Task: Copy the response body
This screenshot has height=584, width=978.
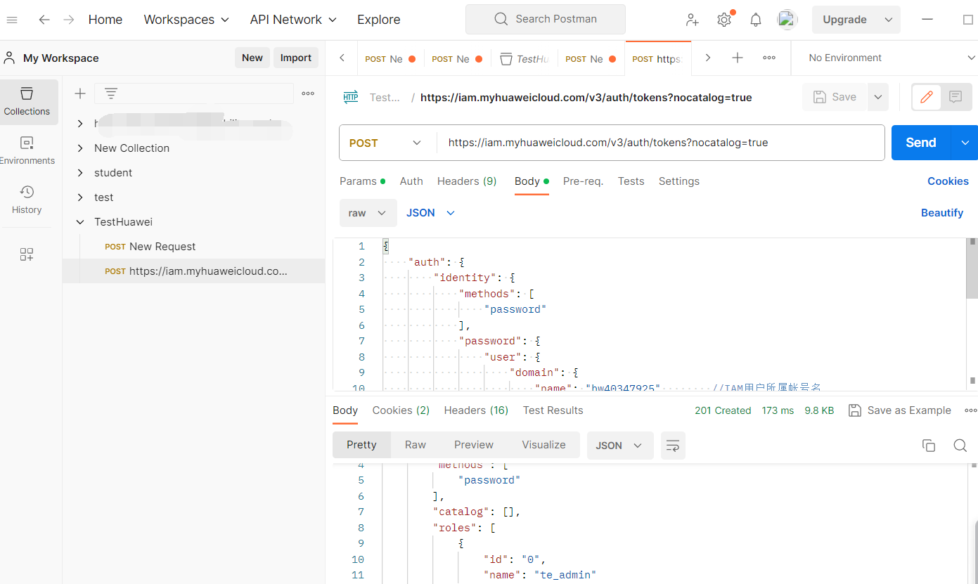Action: tap(929, 446)
